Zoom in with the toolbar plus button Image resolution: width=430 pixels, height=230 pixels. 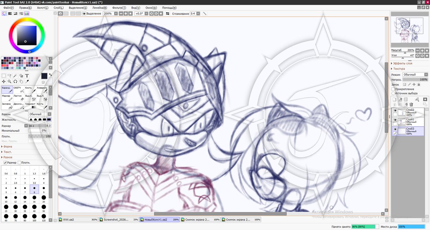point(126,14)
